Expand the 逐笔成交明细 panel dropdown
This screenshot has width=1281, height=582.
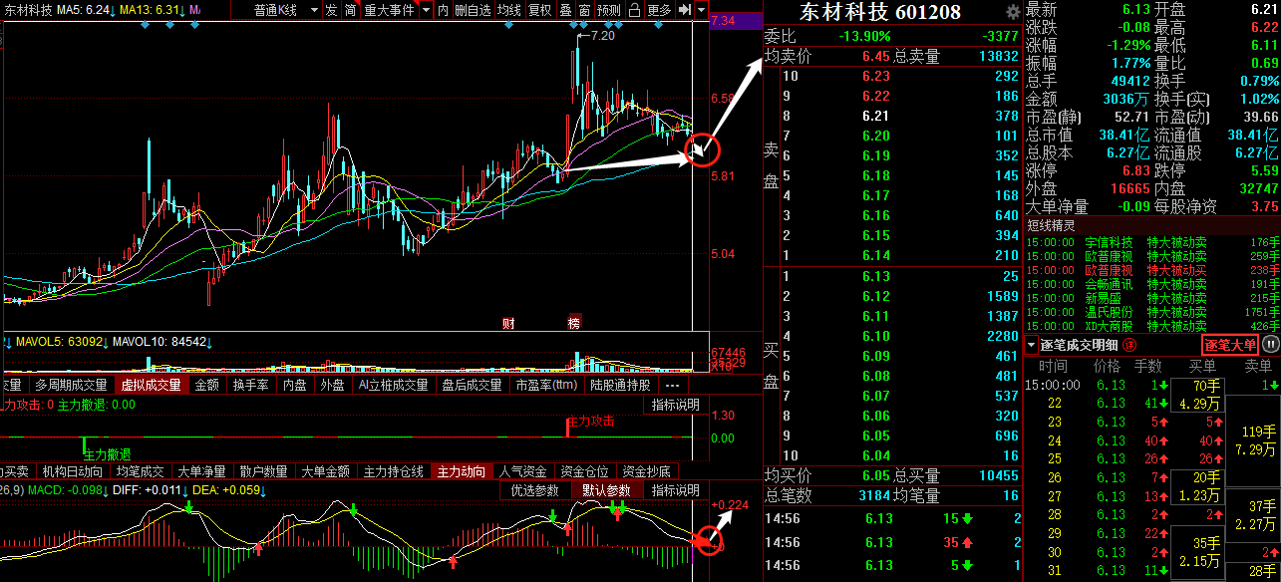tap(1031, 346)
